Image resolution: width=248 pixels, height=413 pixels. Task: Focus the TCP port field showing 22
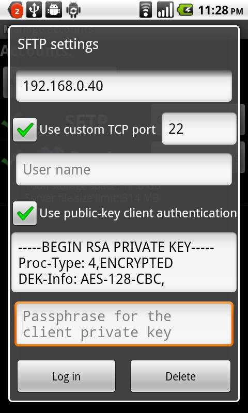(x=199, y=129)
